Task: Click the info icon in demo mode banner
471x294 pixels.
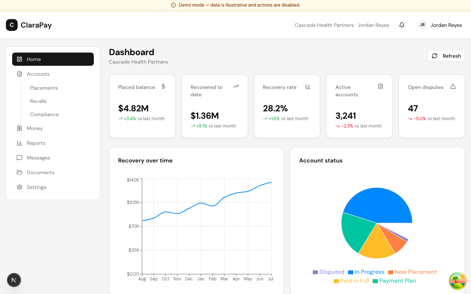Action: (173, 5)
